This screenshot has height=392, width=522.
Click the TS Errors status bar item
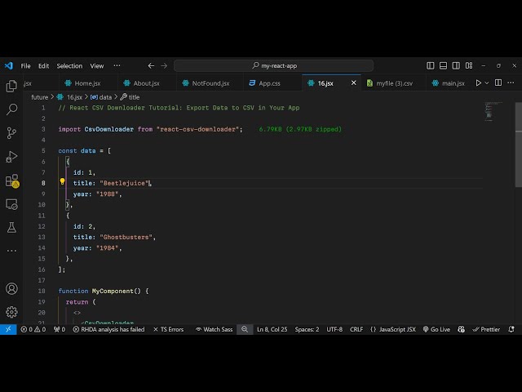(x=168, y=329)
